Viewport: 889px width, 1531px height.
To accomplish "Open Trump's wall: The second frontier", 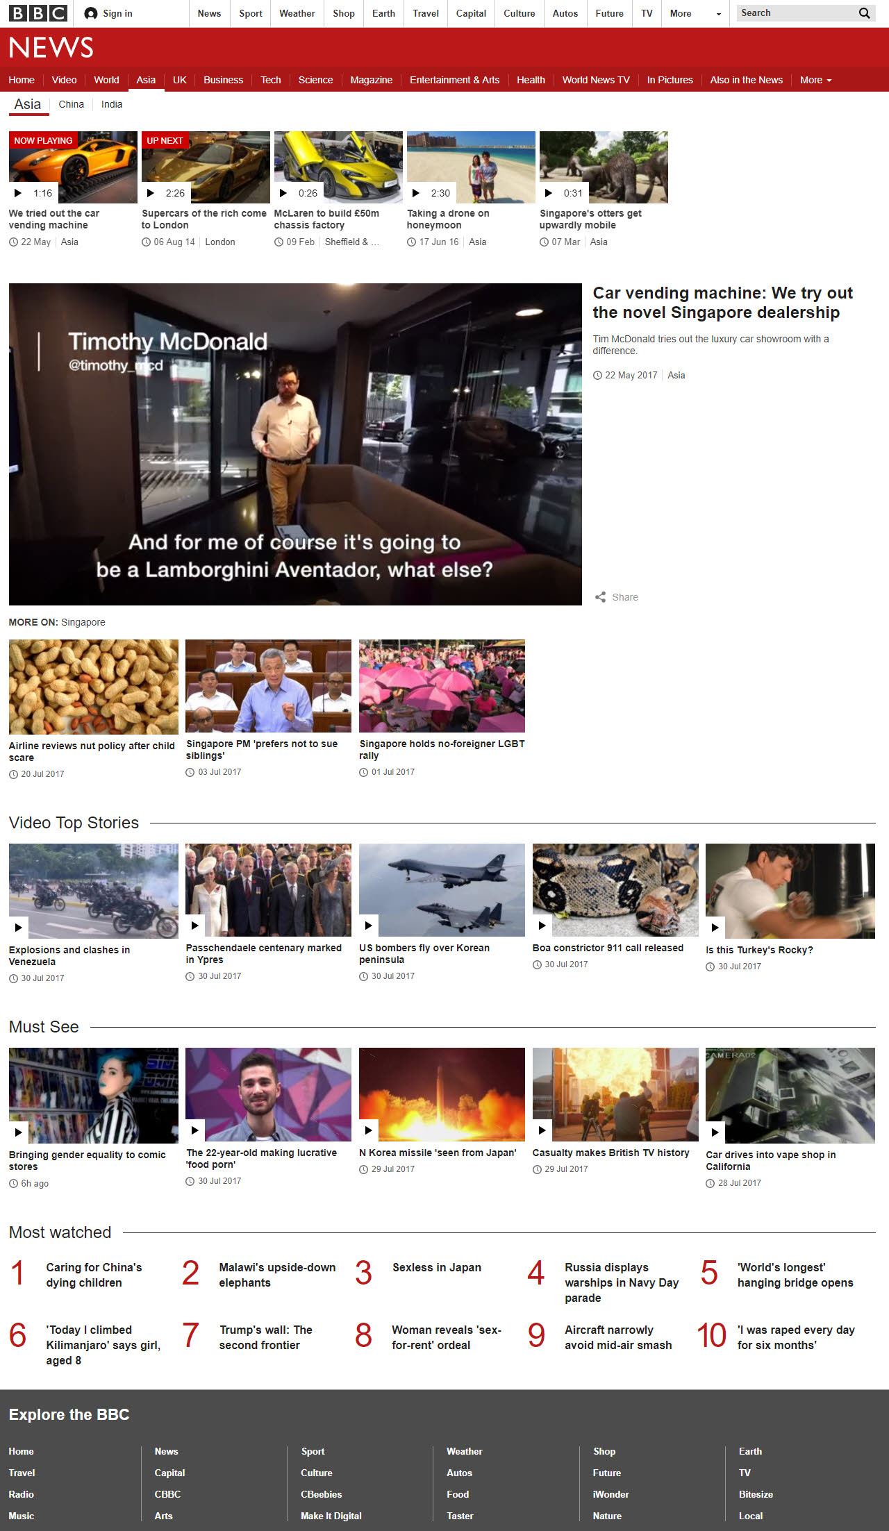I will coord(266,1337).
